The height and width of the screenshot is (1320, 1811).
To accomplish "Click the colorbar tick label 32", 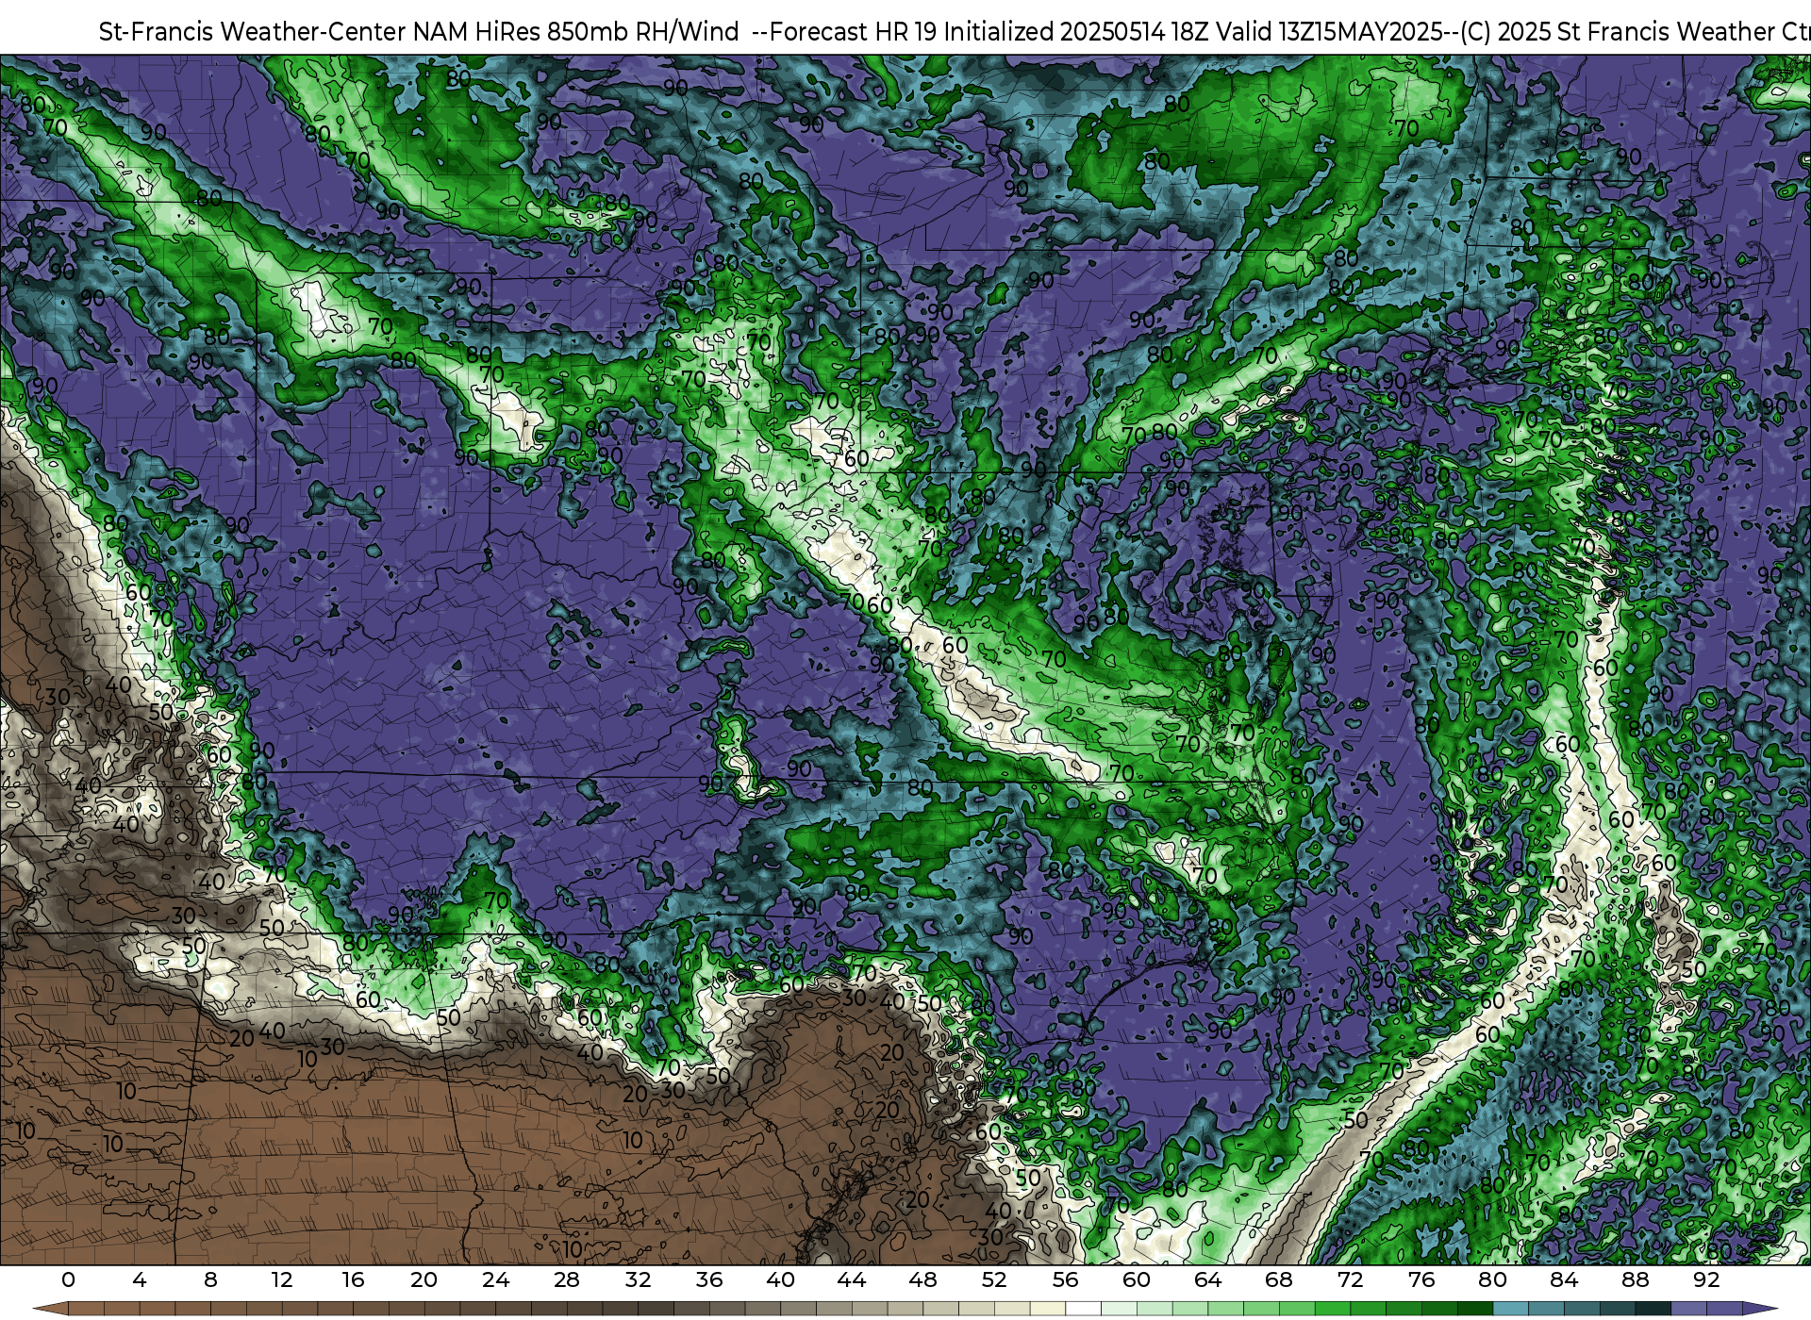I will pos(638,1279).
